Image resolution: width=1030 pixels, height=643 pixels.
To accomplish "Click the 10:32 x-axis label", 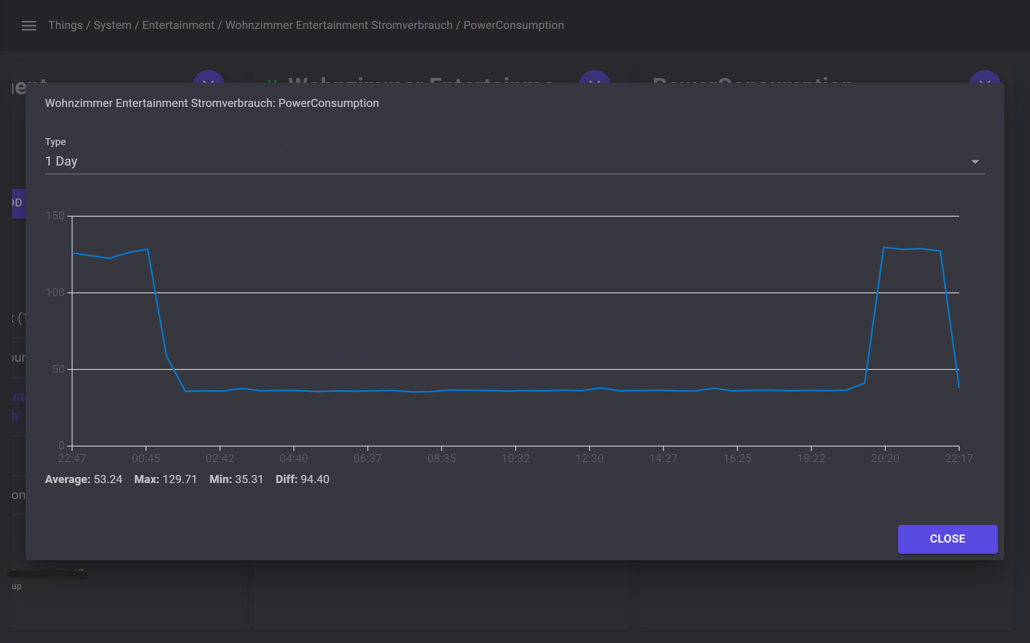I will pyautogui.click(x=515, y=459).
